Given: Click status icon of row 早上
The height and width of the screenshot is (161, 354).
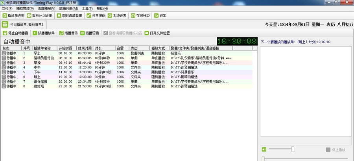Looking at the screenshot, I should click(x=4, y=53).
